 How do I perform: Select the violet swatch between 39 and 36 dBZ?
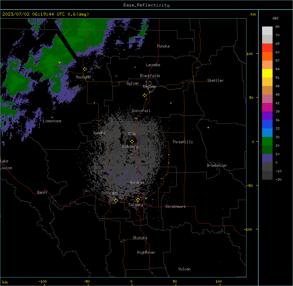click(267, 115)
